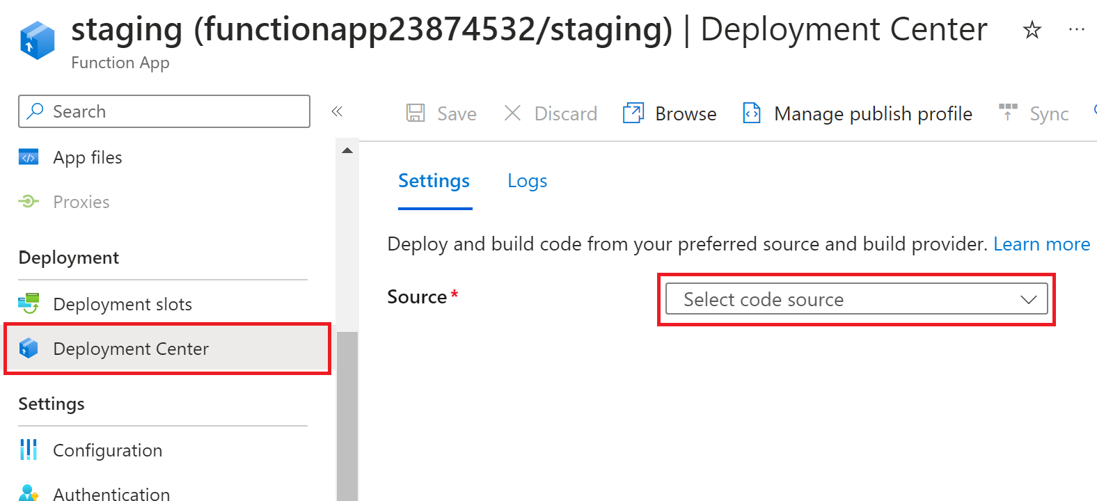This screenshot has height=501, width=1097.
Task: Click the Authentication person icon
Action: [x=29, y=493]
